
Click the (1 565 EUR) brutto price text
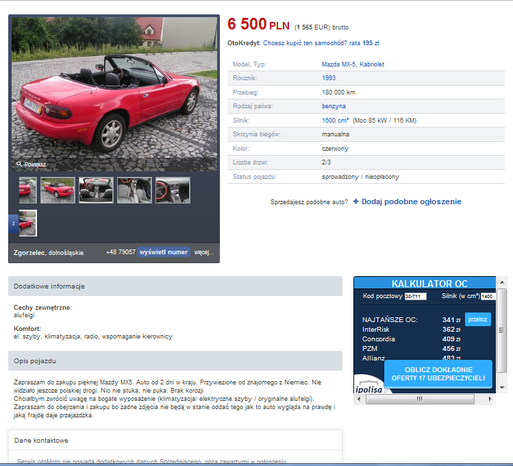click(321, 27)
